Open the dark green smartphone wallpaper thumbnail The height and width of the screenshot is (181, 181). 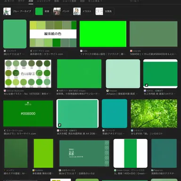tap(16, 153)
